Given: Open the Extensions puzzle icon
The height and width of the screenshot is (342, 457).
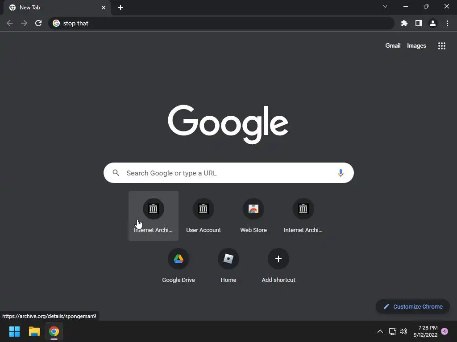Looking at the screenshot, I should tap(404, 23).
